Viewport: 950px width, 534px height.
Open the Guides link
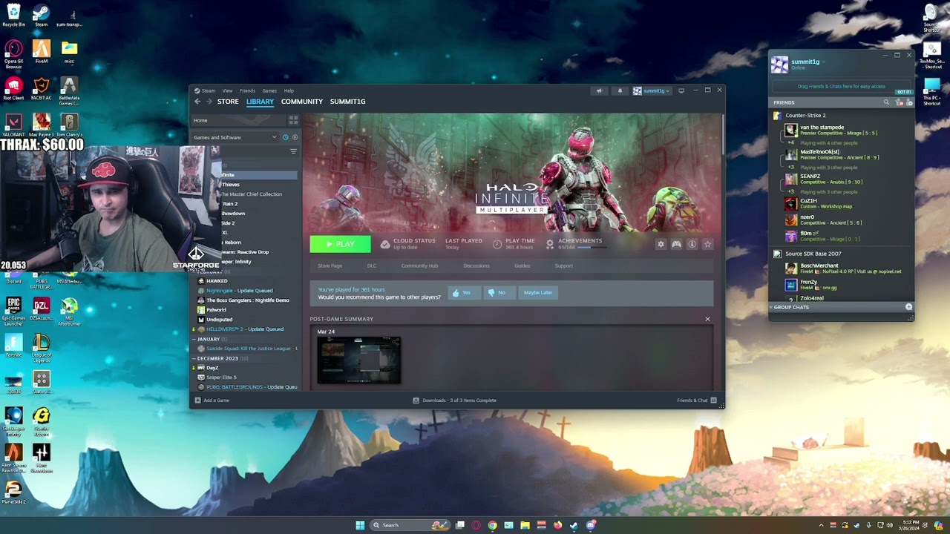pyautogui.click(x=522, y=266)
